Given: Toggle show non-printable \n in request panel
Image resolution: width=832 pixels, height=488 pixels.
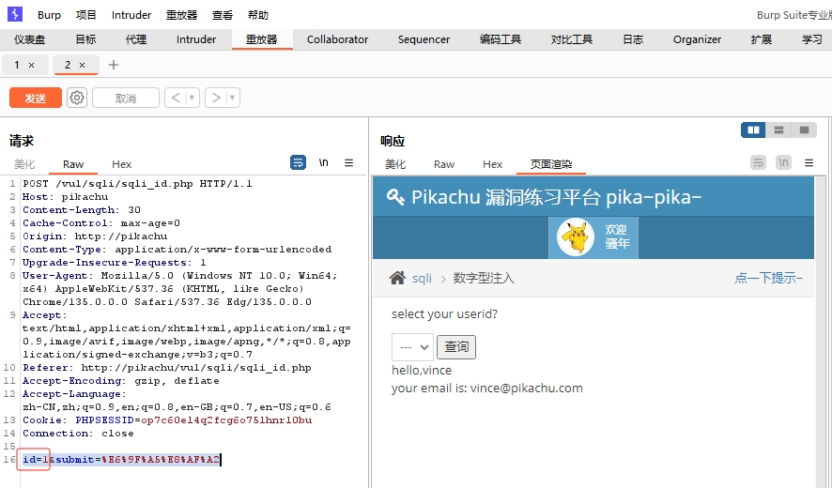Looking at the screenshot, I should pos(323,162).
